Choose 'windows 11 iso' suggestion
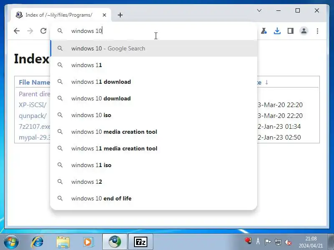 click(154, 165)
